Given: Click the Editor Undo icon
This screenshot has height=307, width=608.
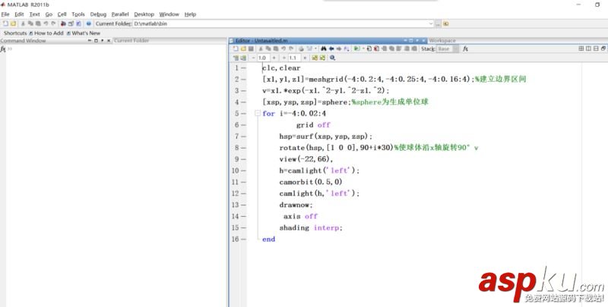Looking at the screenshot, I should (x=283, y=49).
